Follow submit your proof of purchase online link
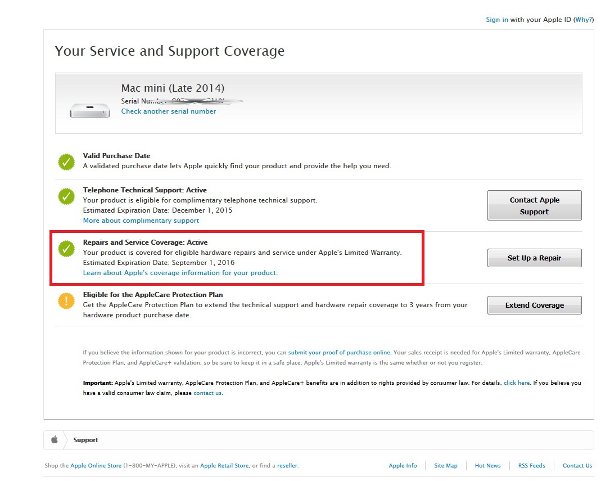Viewport: 601px width, 481px height. [339, 352]
